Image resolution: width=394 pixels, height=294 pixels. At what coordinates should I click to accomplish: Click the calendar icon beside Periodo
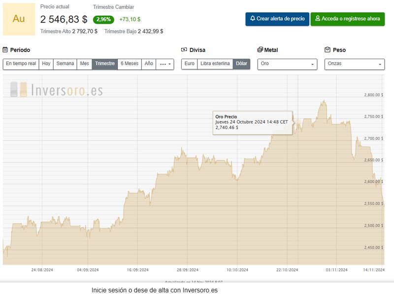pos(5,50)
